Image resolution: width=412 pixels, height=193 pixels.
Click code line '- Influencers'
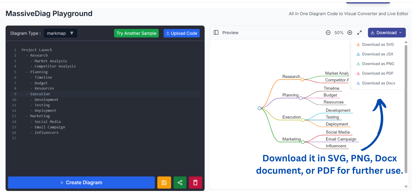coord(44,133)
